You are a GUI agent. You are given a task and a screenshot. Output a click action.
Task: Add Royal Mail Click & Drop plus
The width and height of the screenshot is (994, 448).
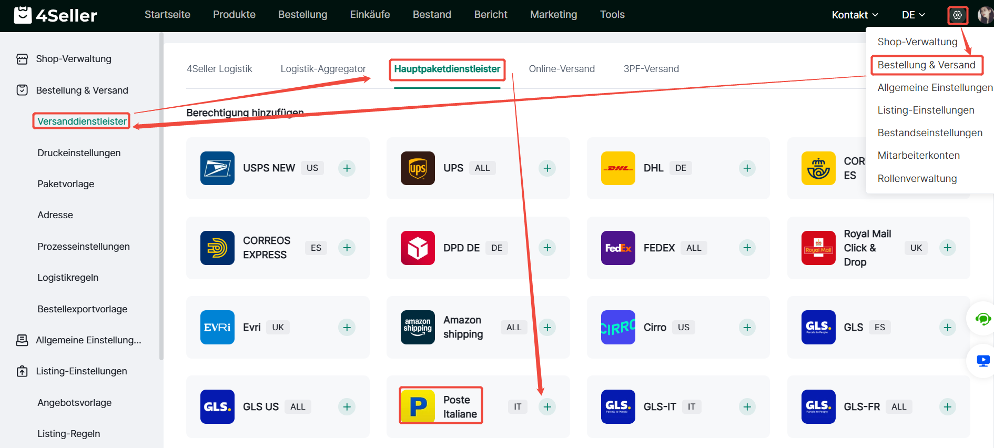[947, 248]
